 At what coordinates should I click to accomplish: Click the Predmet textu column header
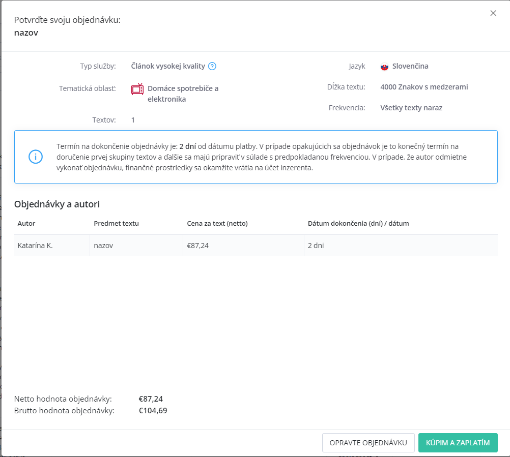pos(116,223)
